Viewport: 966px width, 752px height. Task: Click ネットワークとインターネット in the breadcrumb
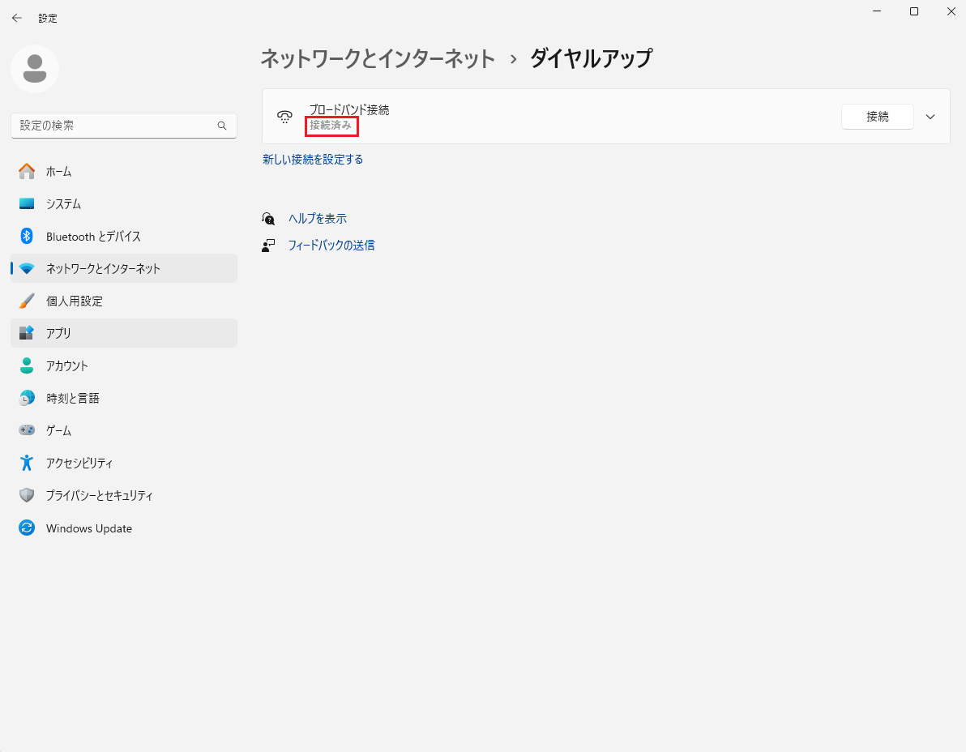[378, 58]
